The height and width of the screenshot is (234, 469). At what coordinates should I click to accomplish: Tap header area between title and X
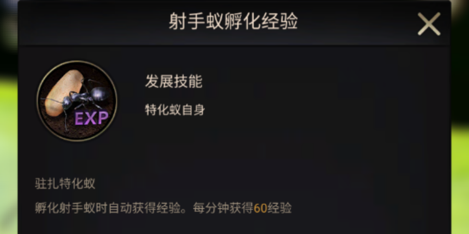[356, 22]
